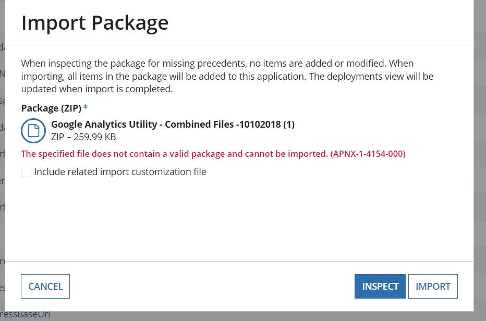Click the partially hidden 'N' item behind the dialog
The height and width of the screenshot is (321, 486).
point(2,74)
